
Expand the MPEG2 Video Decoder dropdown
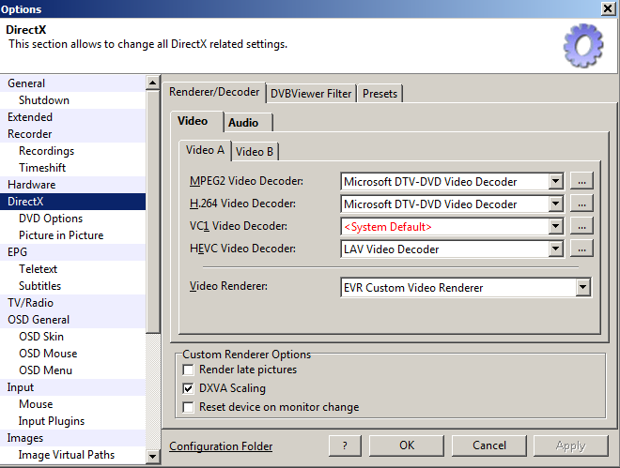(x=555, y=182)
